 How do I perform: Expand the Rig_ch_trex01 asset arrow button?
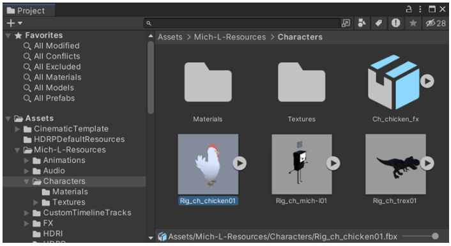[x=427, y=163]
